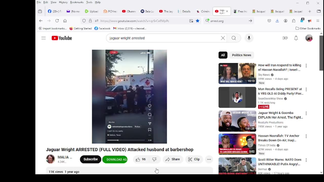Start voice search with the microphone

pyautogui.click(x=249, y=38)
